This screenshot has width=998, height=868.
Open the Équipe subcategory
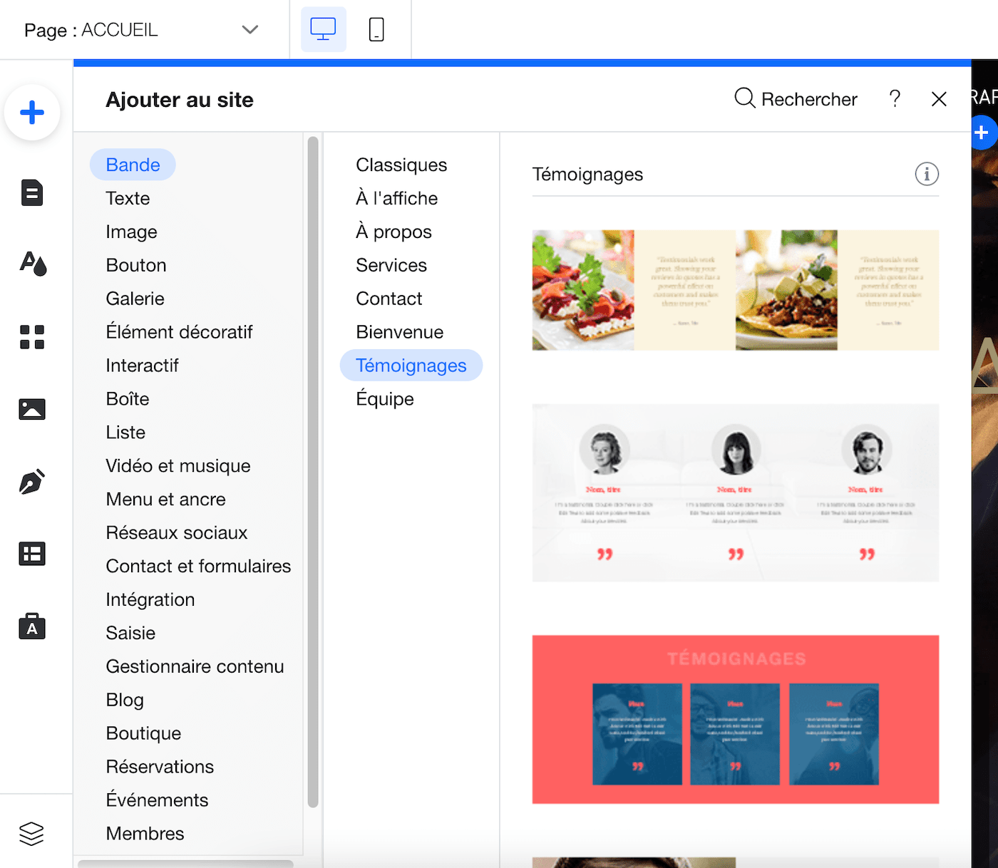(385, 399)
